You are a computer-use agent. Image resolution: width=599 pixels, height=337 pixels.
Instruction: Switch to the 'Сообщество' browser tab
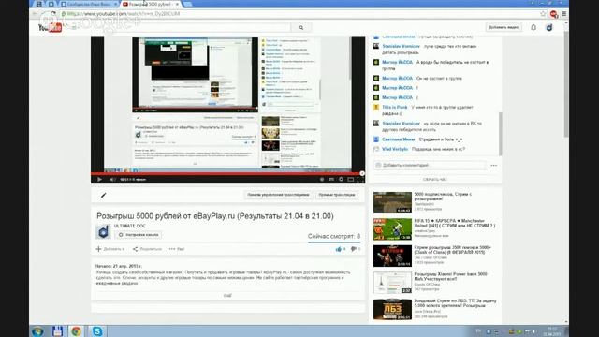89,4
